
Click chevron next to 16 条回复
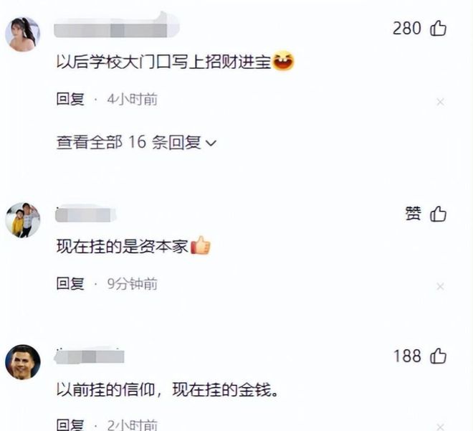211,143
